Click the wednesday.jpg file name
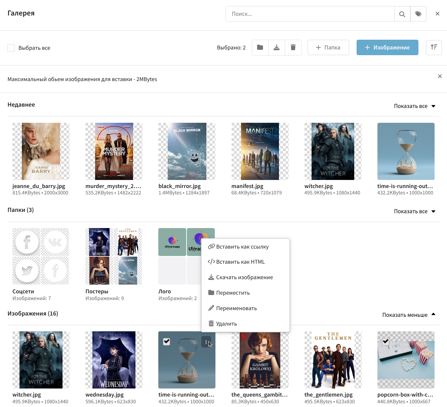Viewport: 447px width, 407px height. pyautogui.click(x=105, y=395)
